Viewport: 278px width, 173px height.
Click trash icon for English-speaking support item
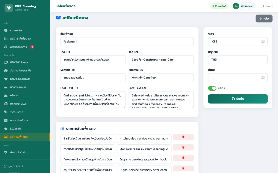(183, 158)
